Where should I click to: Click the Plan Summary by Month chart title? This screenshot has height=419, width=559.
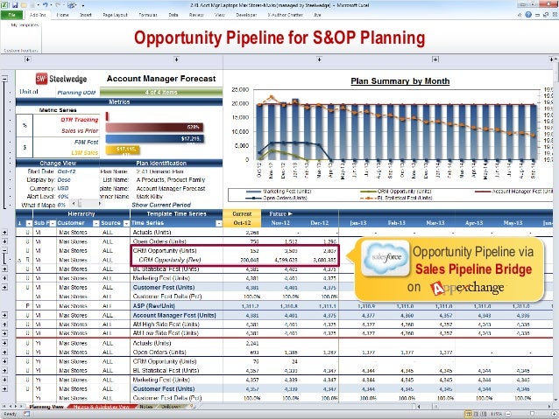(x=400, y=81)
